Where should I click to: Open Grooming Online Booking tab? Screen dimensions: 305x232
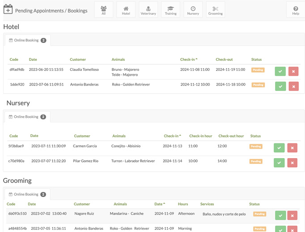27,194
